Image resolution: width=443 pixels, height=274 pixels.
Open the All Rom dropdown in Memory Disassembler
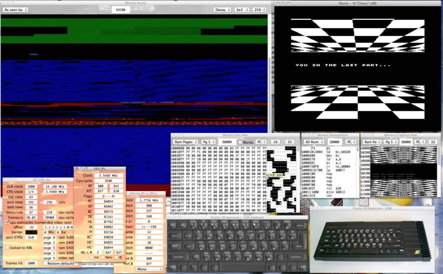tap(314, 142)
